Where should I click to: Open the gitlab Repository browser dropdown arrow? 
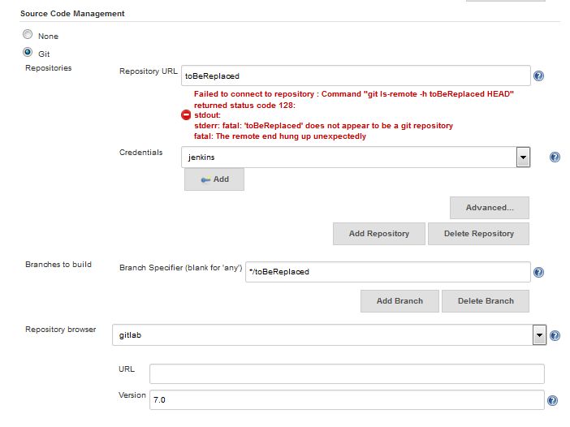[x=539, y=335]
